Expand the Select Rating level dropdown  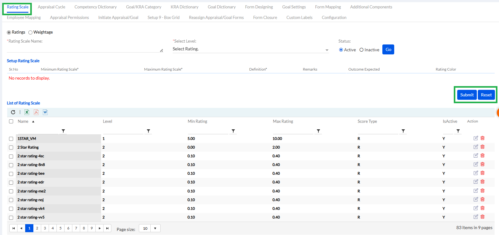tap(327, 50)
